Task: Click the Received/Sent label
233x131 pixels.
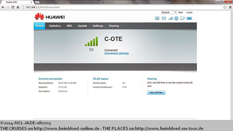Action: [46, 83]
